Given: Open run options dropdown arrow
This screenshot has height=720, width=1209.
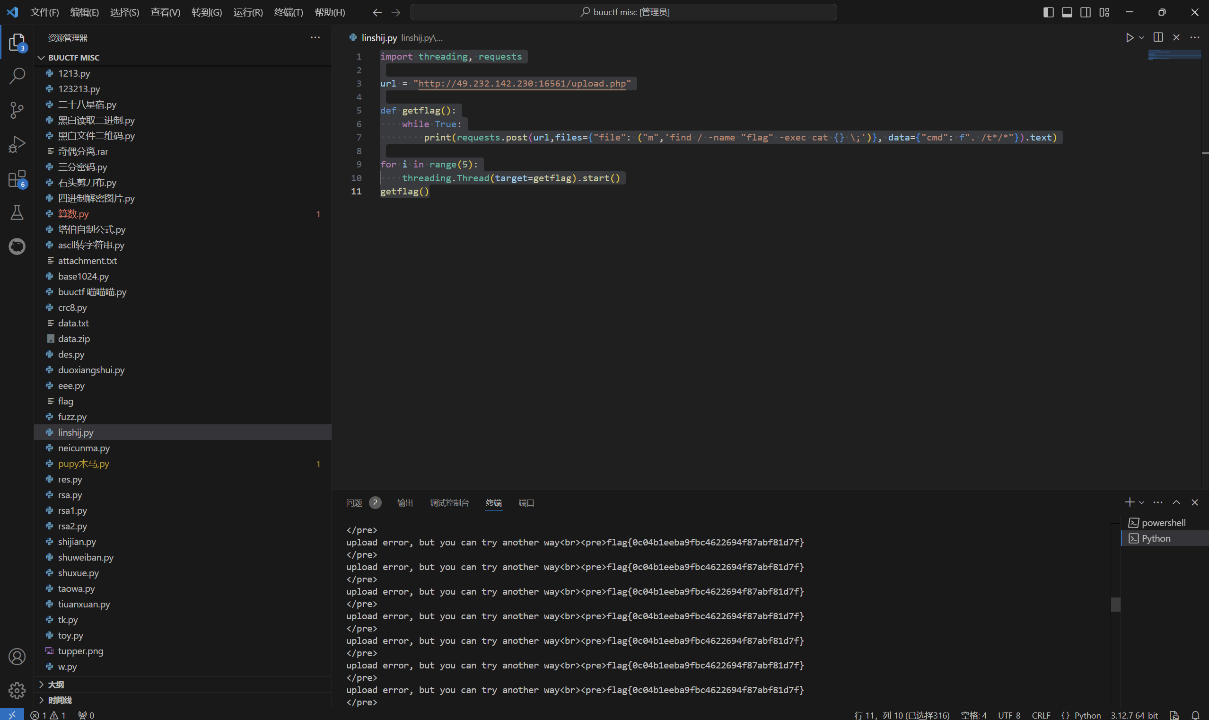Looking at the screenshot, I should pyautogui.click(x=1141, y=38).
